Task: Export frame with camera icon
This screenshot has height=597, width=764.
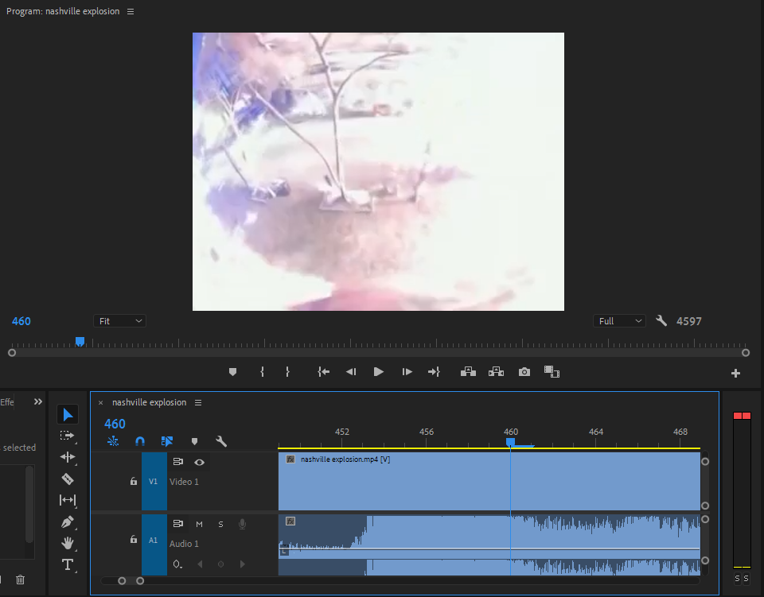Action: [x=524, y=372]
